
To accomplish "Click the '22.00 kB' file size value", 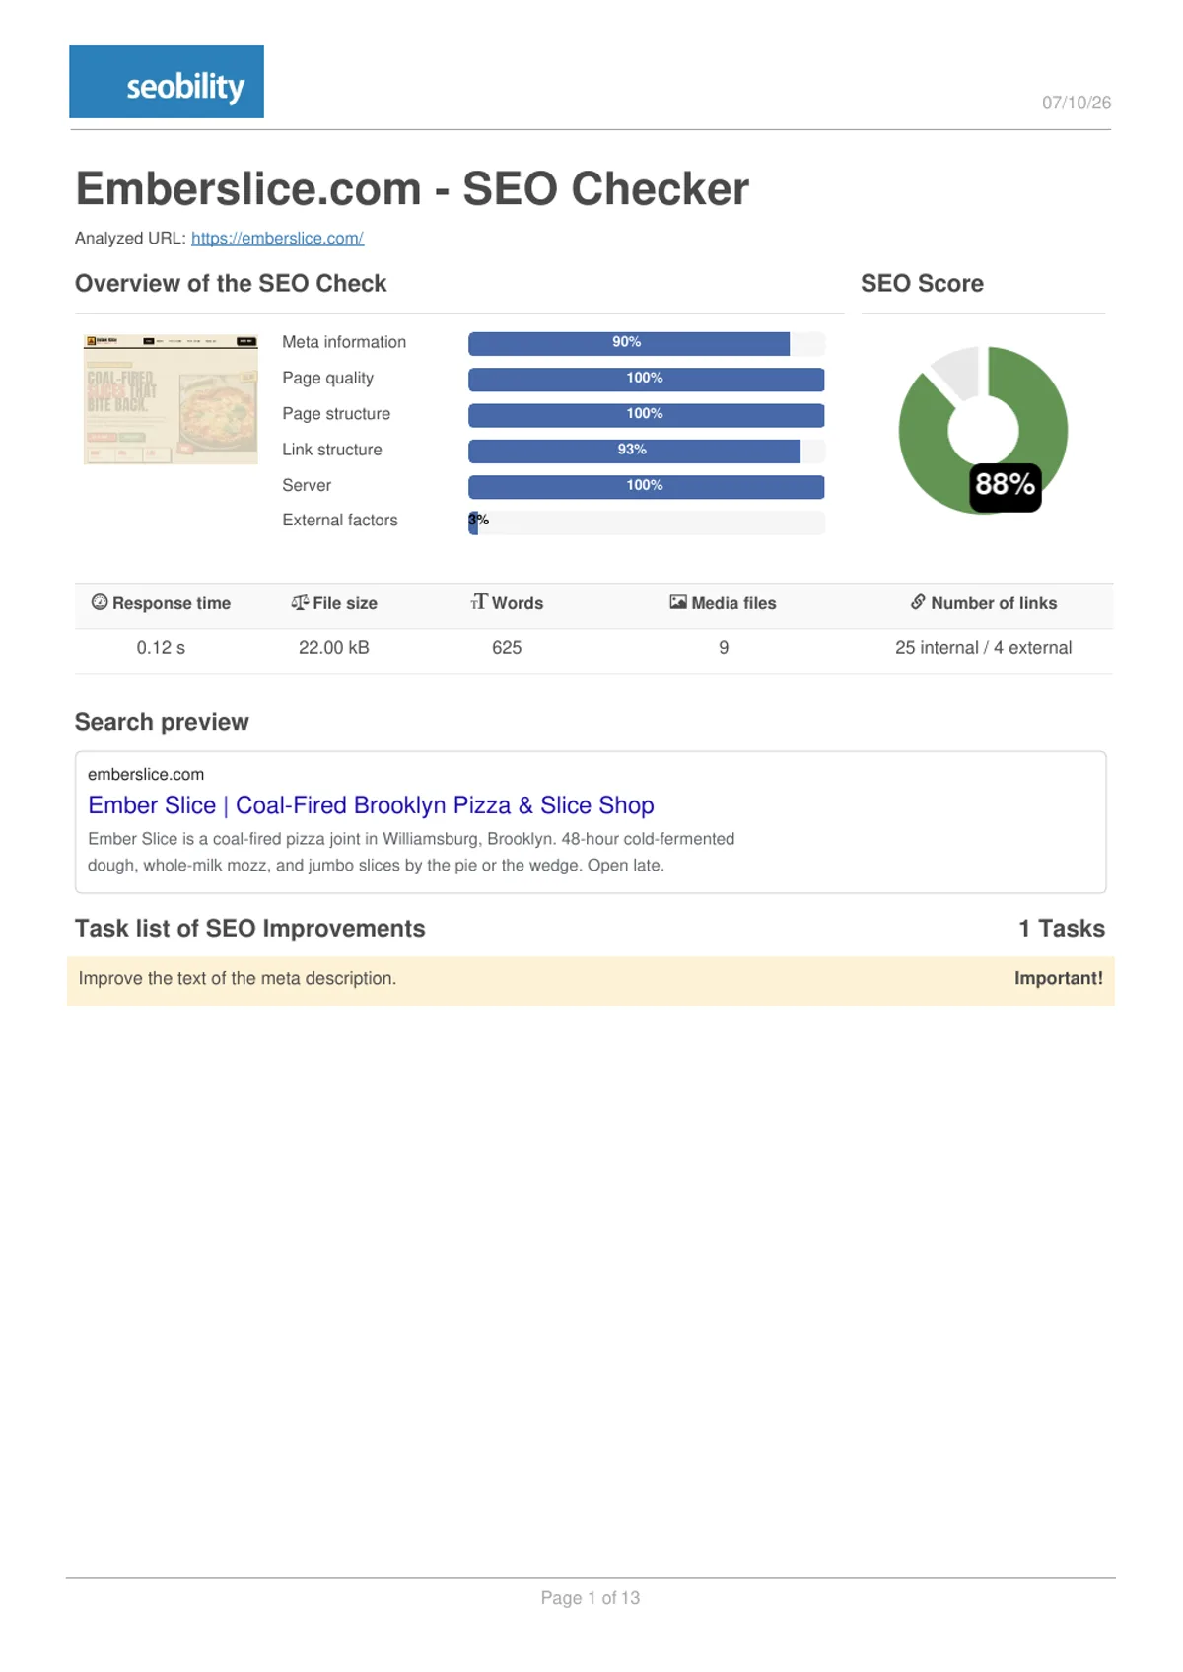I will (x=334, y=648).
